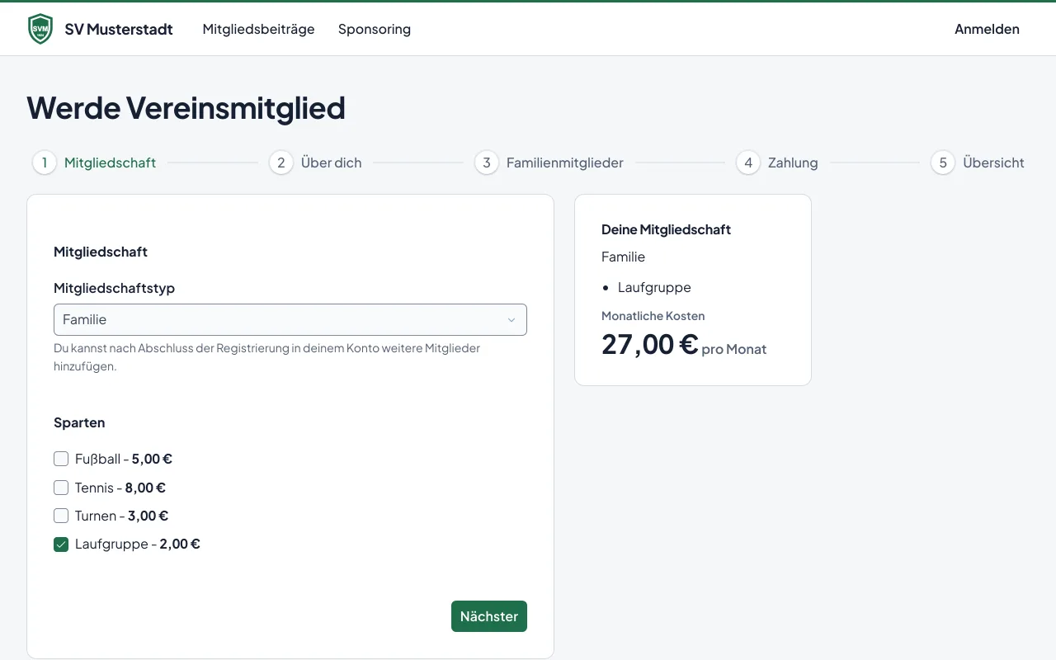The image size is (1056, 660).
Task: Click the Anmelden link
Action: point(987,29)
